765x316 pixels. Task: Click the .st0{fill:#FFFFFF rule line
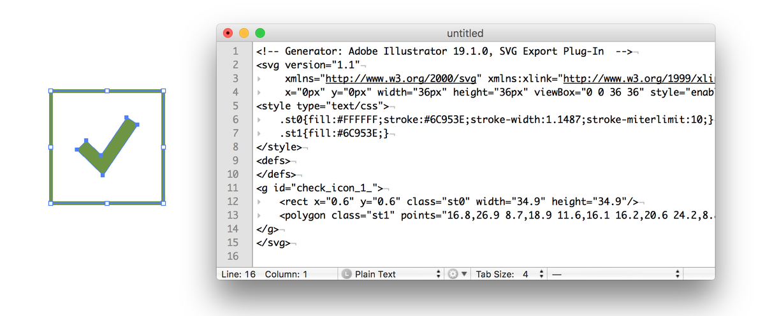click(497, 120)
